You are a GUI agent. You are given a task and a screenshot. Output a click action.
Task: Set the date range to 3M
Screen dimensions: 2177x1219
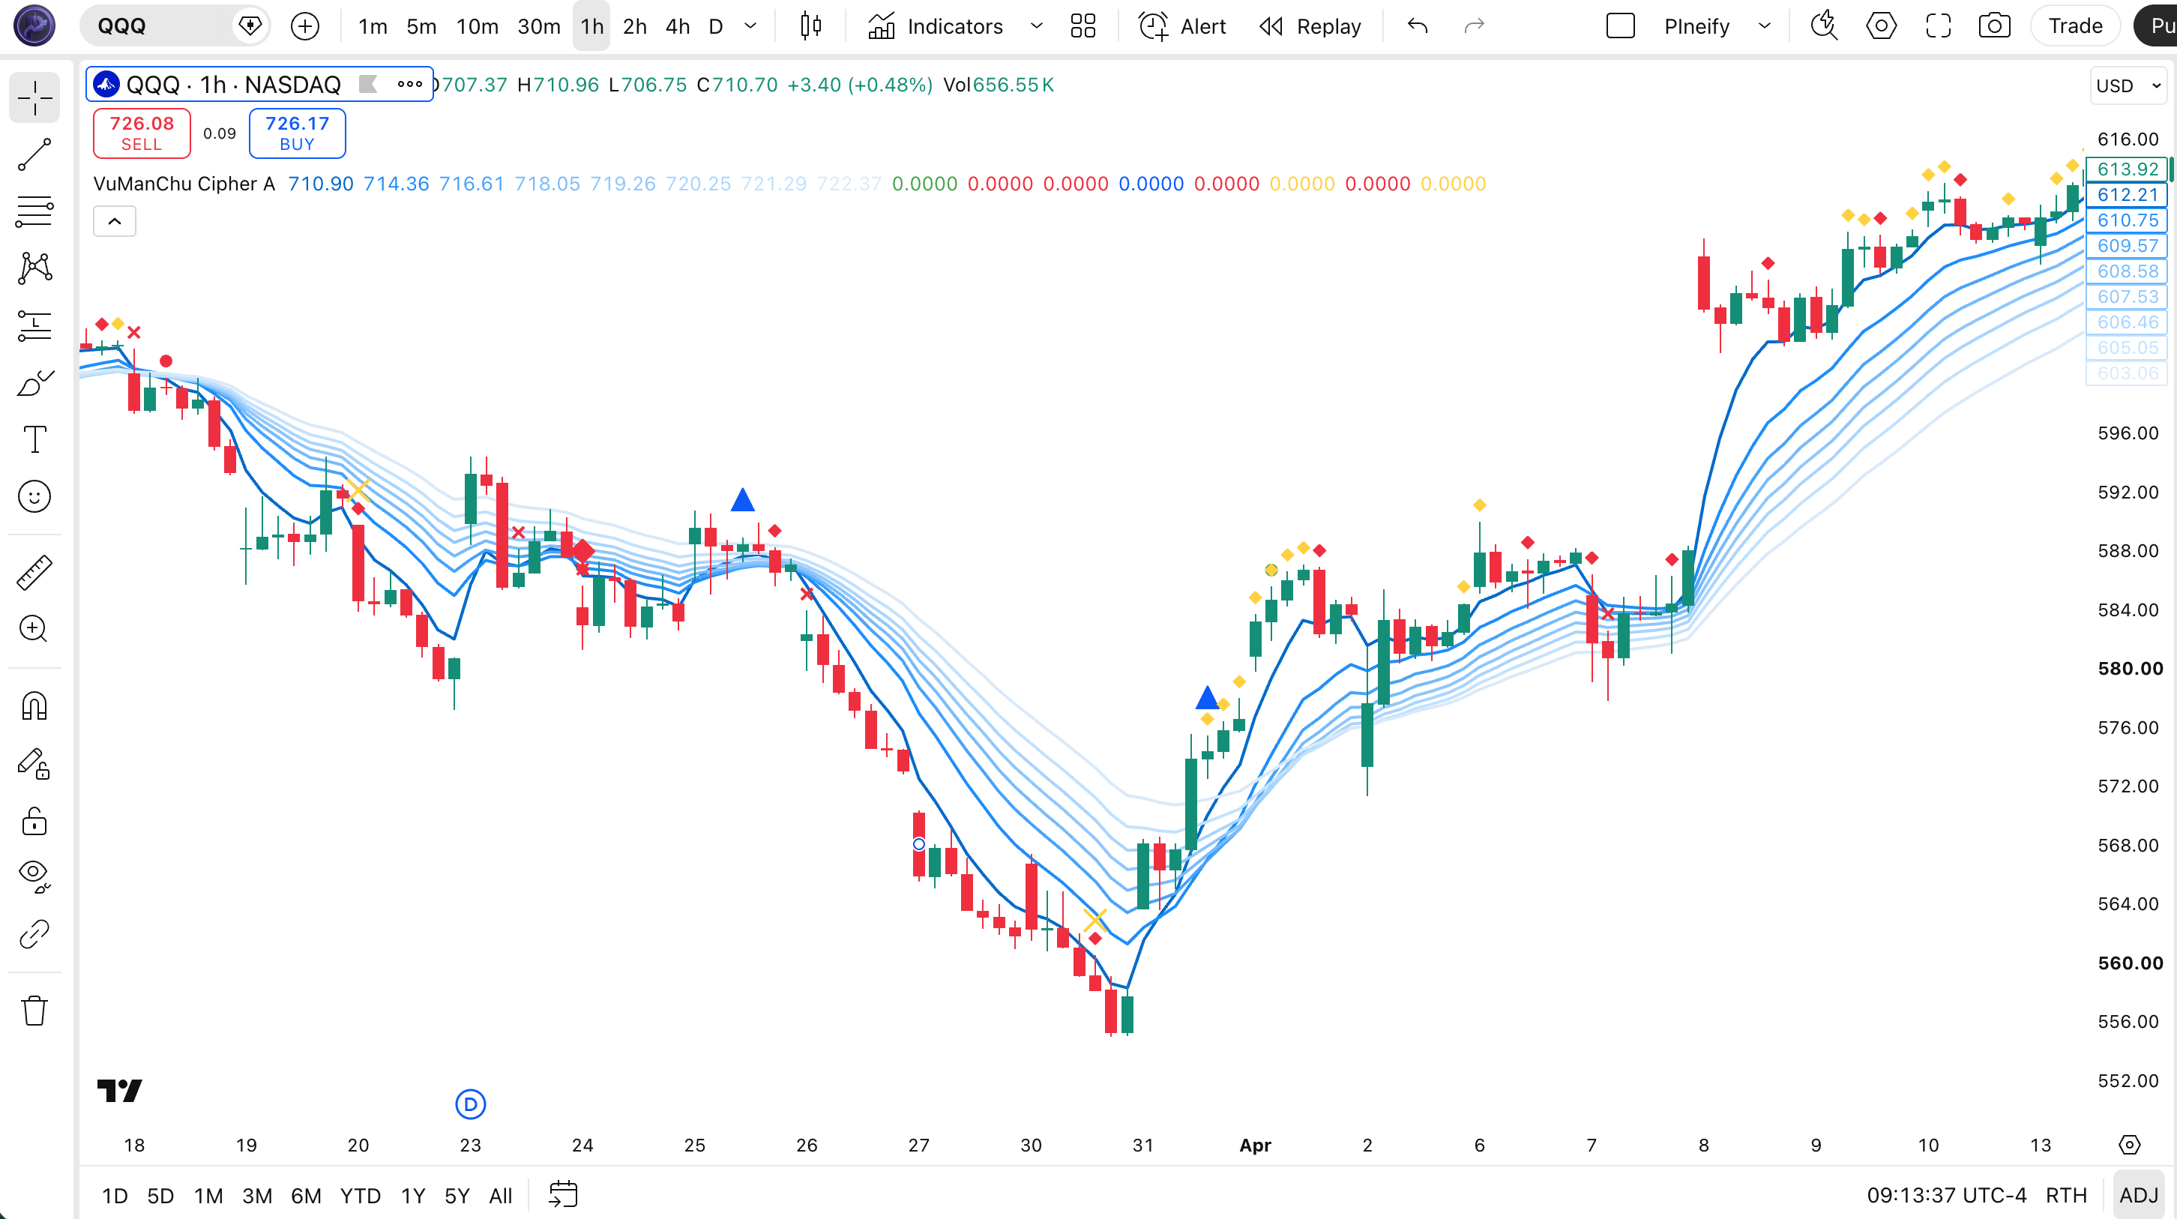tap(257, 1195)
